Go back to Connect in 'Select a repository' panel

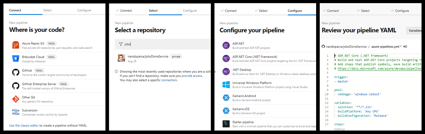pos(123,11)
